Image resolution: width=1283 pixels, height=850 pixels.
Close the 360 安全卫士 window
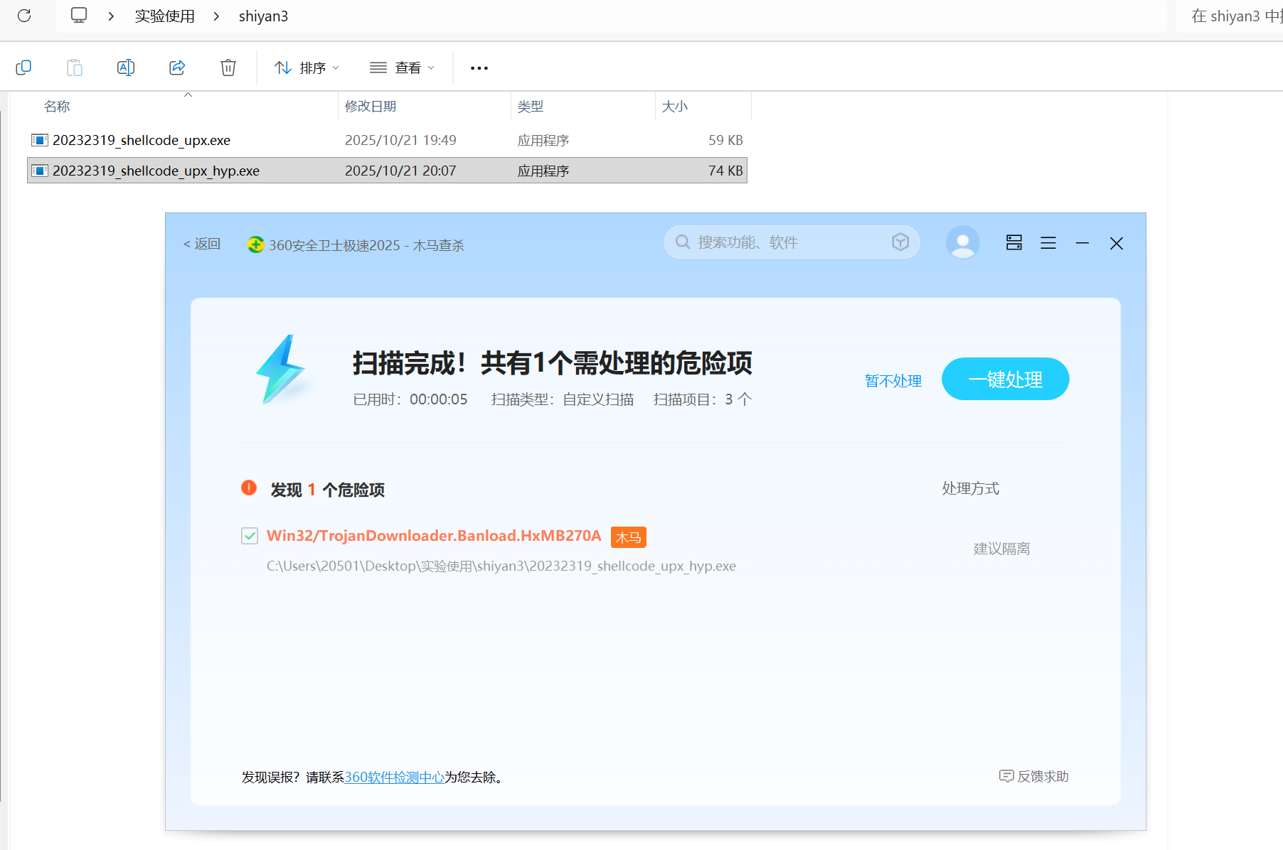click(x=1117, y=244)
